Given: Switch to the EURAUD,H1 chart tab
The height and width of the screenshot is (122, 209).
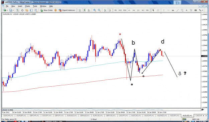Looking at the screenshot, I should click(x=72, y=116).
